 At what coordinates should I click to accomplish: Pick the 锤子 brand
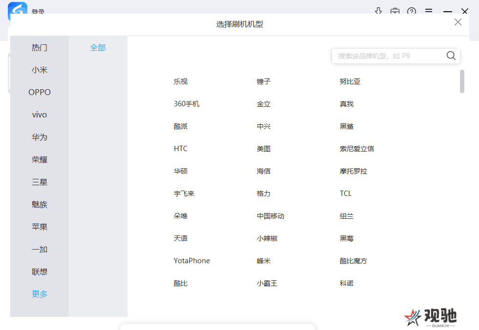(x=264, y=81)
